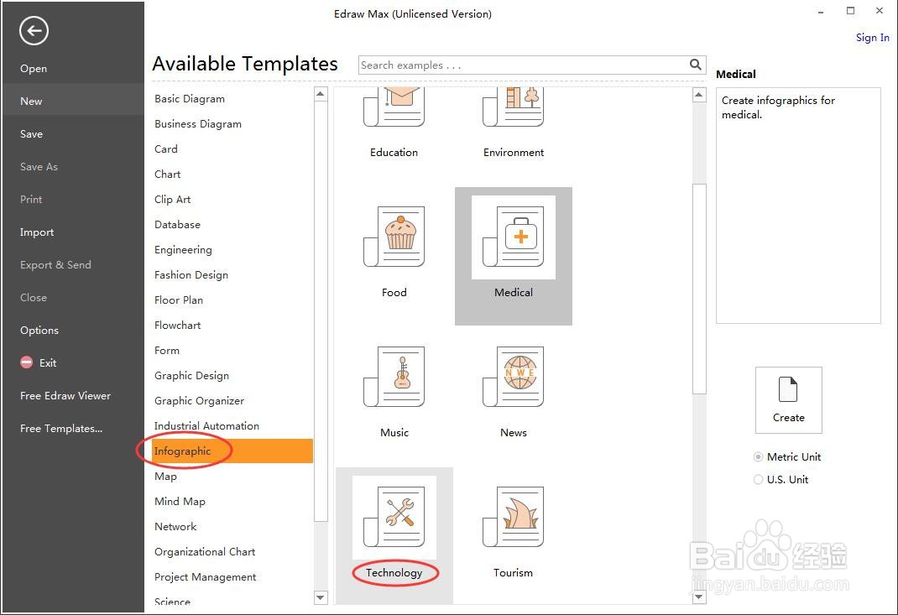The image size is (898, 615).
Task: Select the Database category
Action: pyautogui.click(x=178, y=225)
